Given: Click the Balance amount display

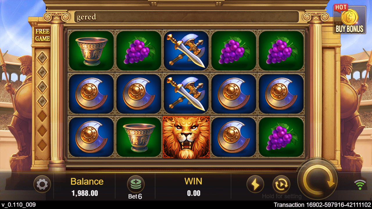Looking at the screenshot, I should [x=85, y=193].
